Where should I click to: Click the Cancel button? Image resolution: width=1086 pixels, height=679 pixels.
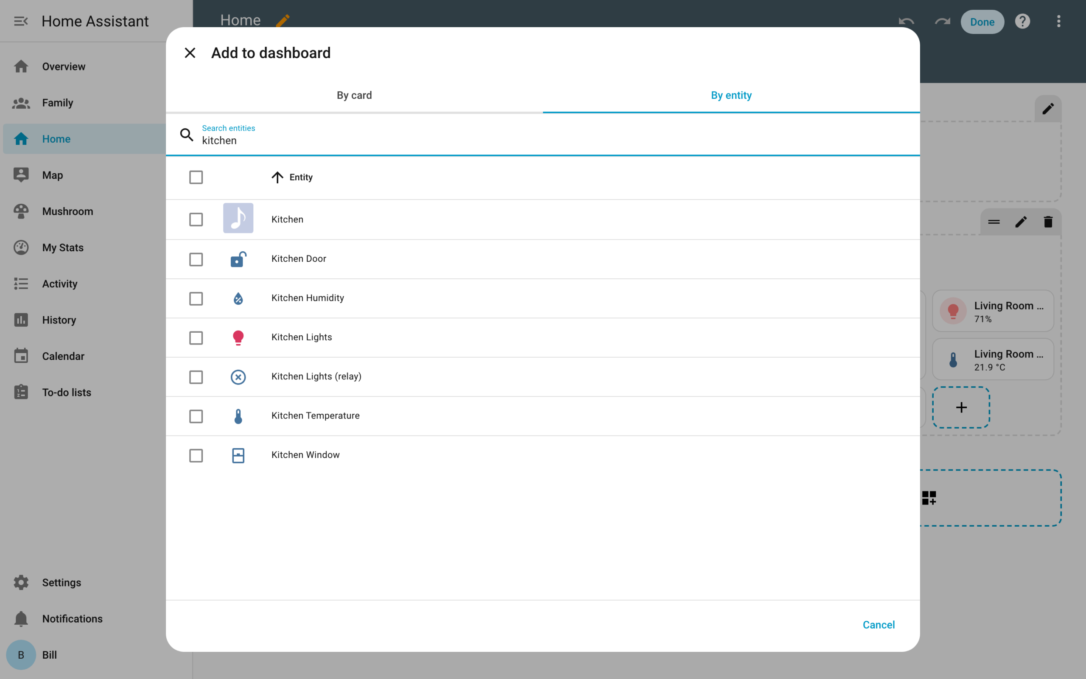(879, 625)
